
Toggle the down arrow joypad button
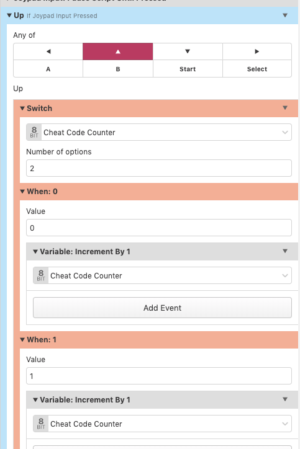tap(188, 51)
